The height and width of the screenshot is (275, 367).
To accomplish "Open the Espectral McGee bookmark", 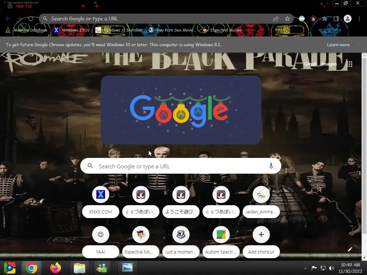I will [x=222, y=30].
